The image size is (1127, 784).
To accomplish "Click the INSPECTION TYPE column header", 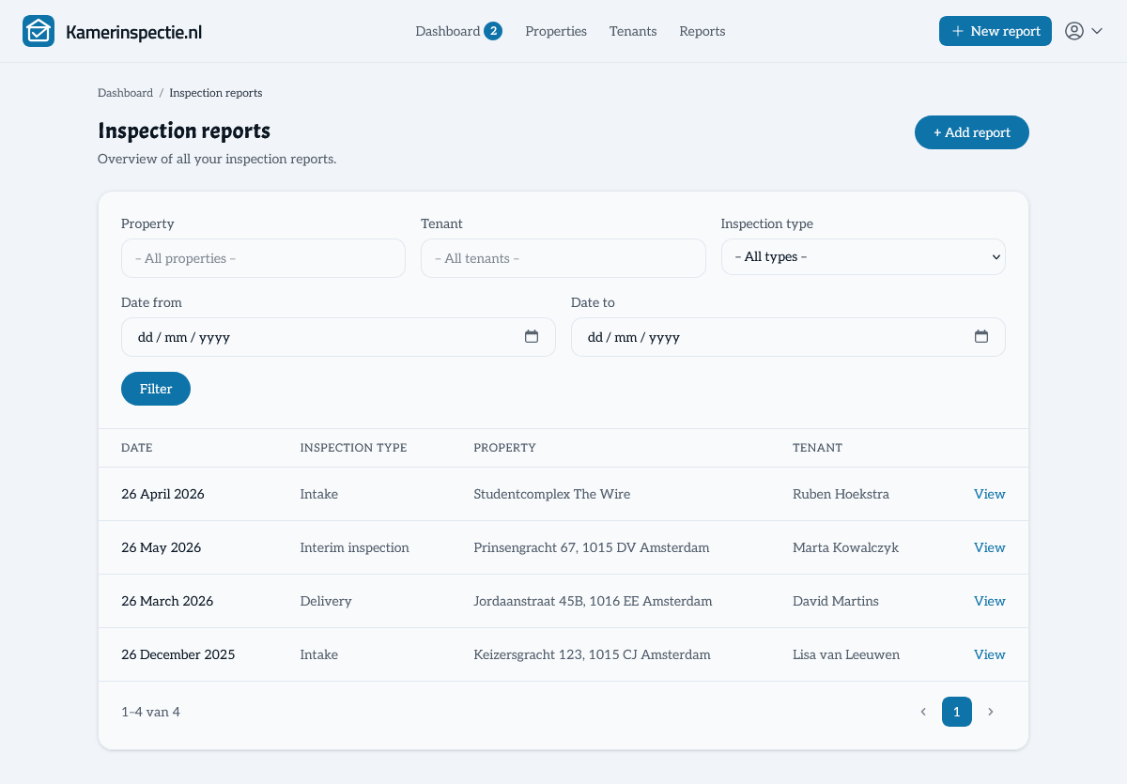I will click(x=353, y=448).
